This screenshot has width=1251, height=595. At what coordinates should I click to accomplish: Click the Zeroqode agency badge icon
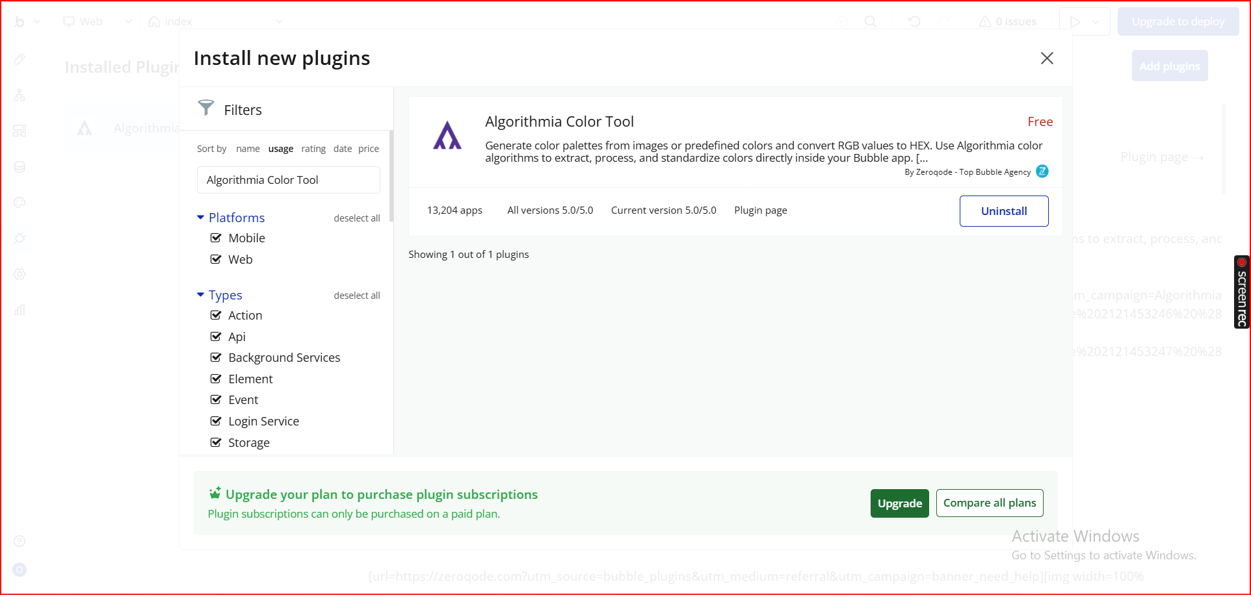coord(1042,171)
